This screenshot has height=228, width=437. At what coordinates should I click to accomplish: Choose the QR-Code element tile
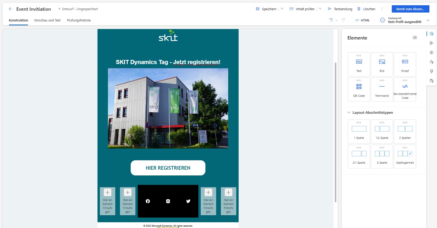click(359, 89)
